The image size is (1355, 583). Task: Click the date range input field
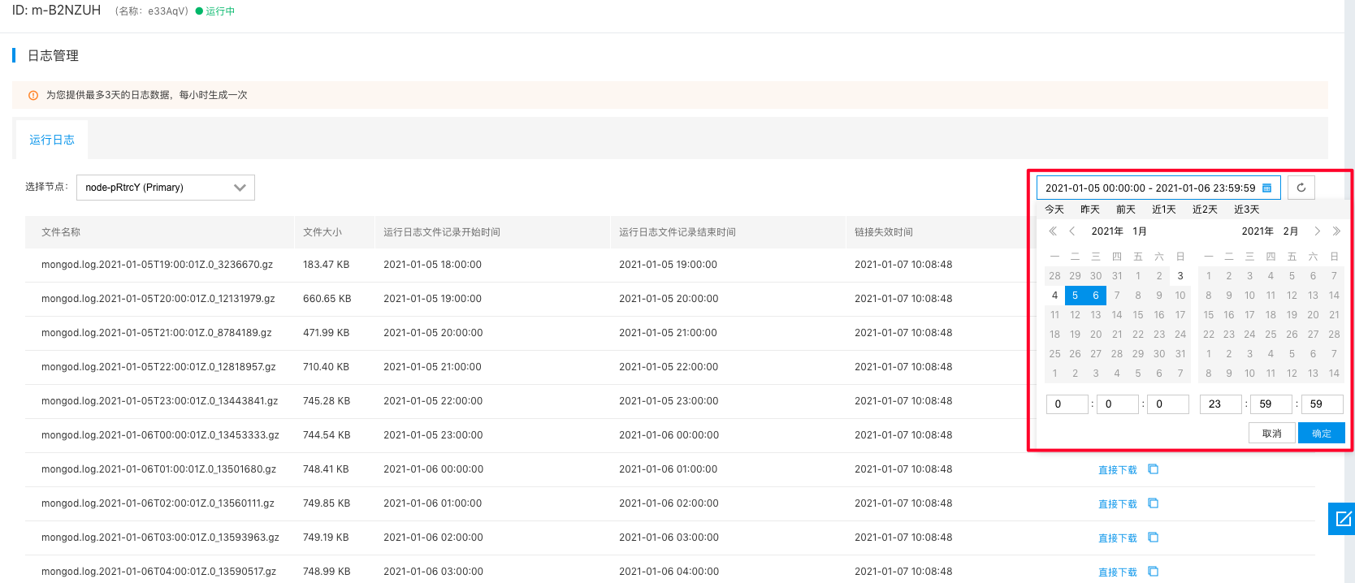[1149, 188]
